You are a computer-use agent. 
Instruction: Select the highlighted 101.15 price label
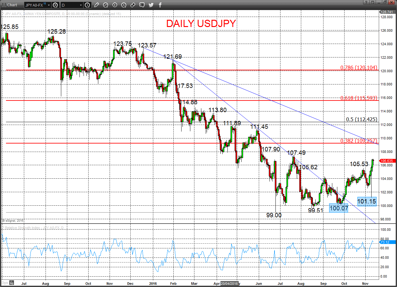pos(367,201)
